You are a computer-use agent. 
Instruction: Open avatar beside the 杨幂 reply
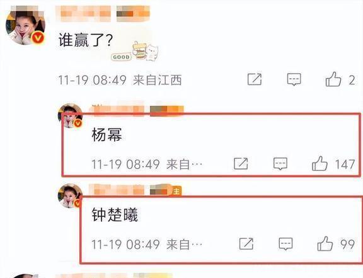(70, 115)
